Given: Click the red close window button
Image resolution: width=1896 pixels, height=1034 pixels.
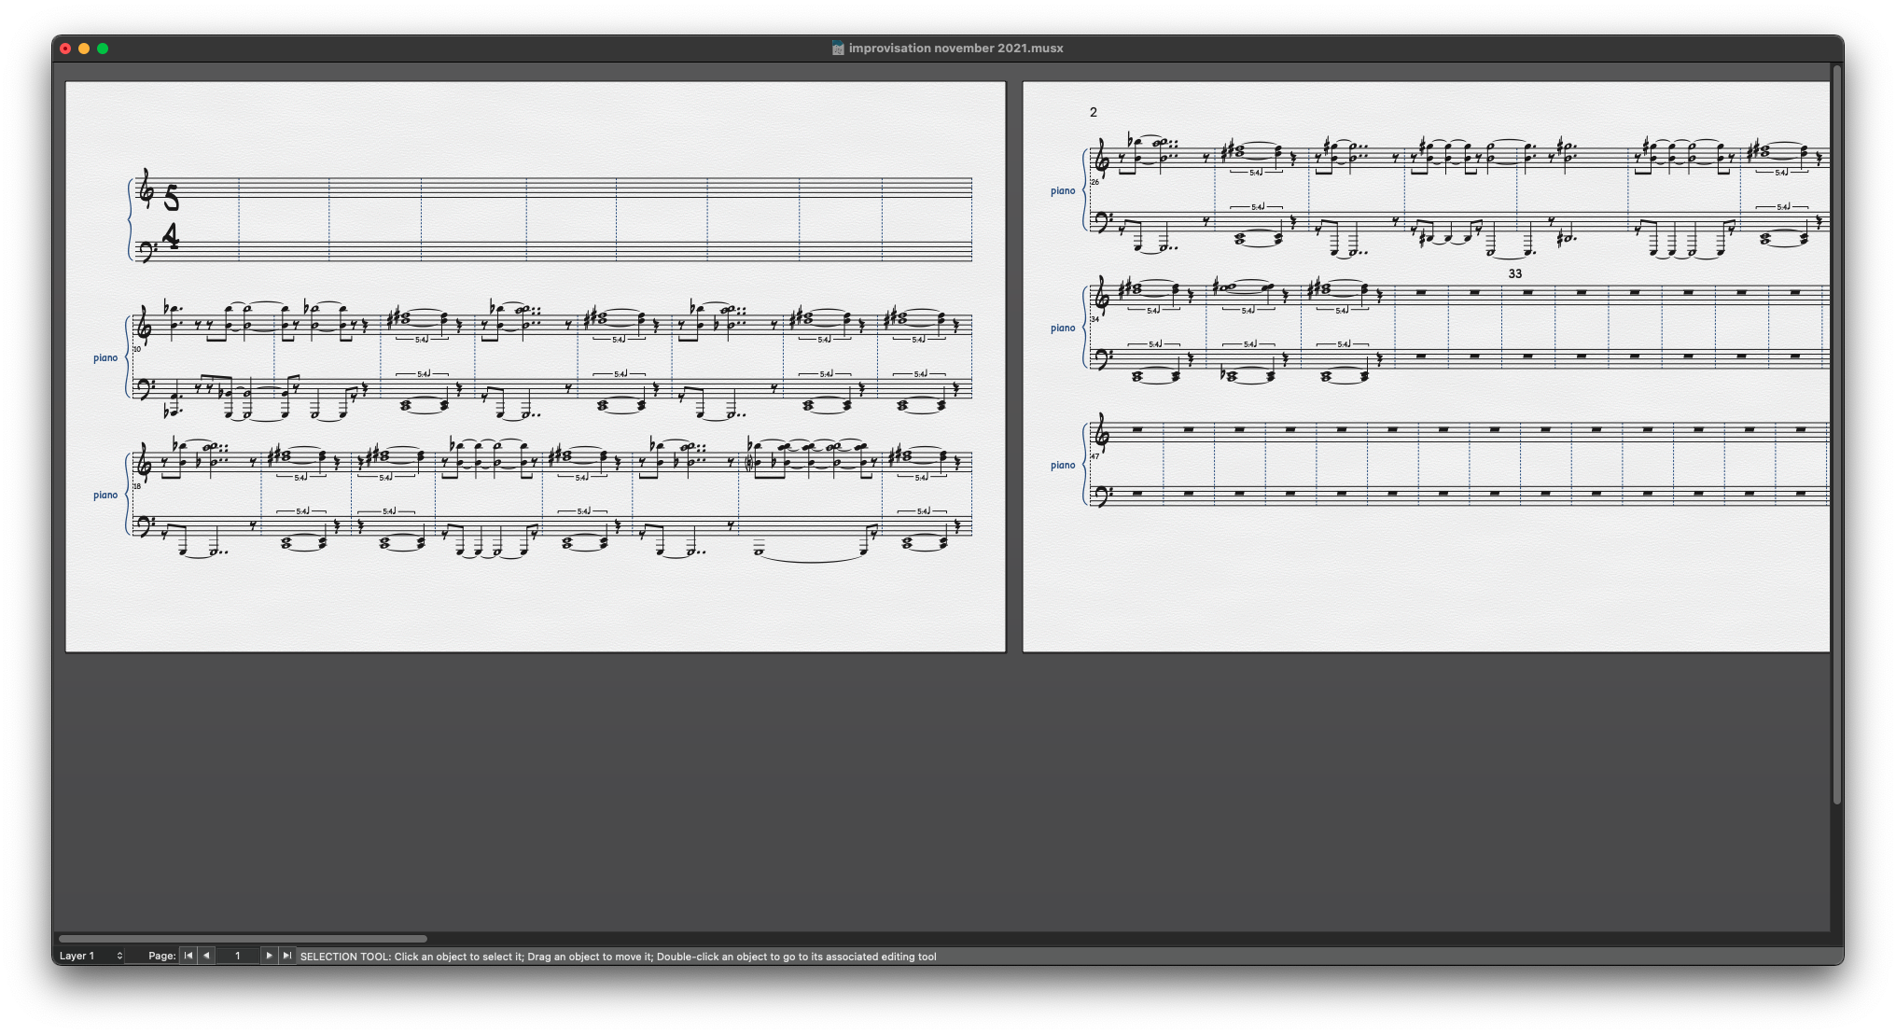Looking at the screenshot, I should coord(65,49).
